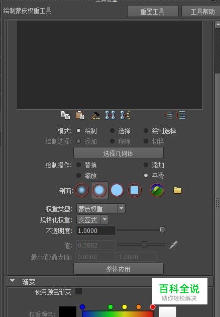This screenshot has width=220, height=317.
Task: Click the rightmost influence list icon
Action: pos(181,115)
